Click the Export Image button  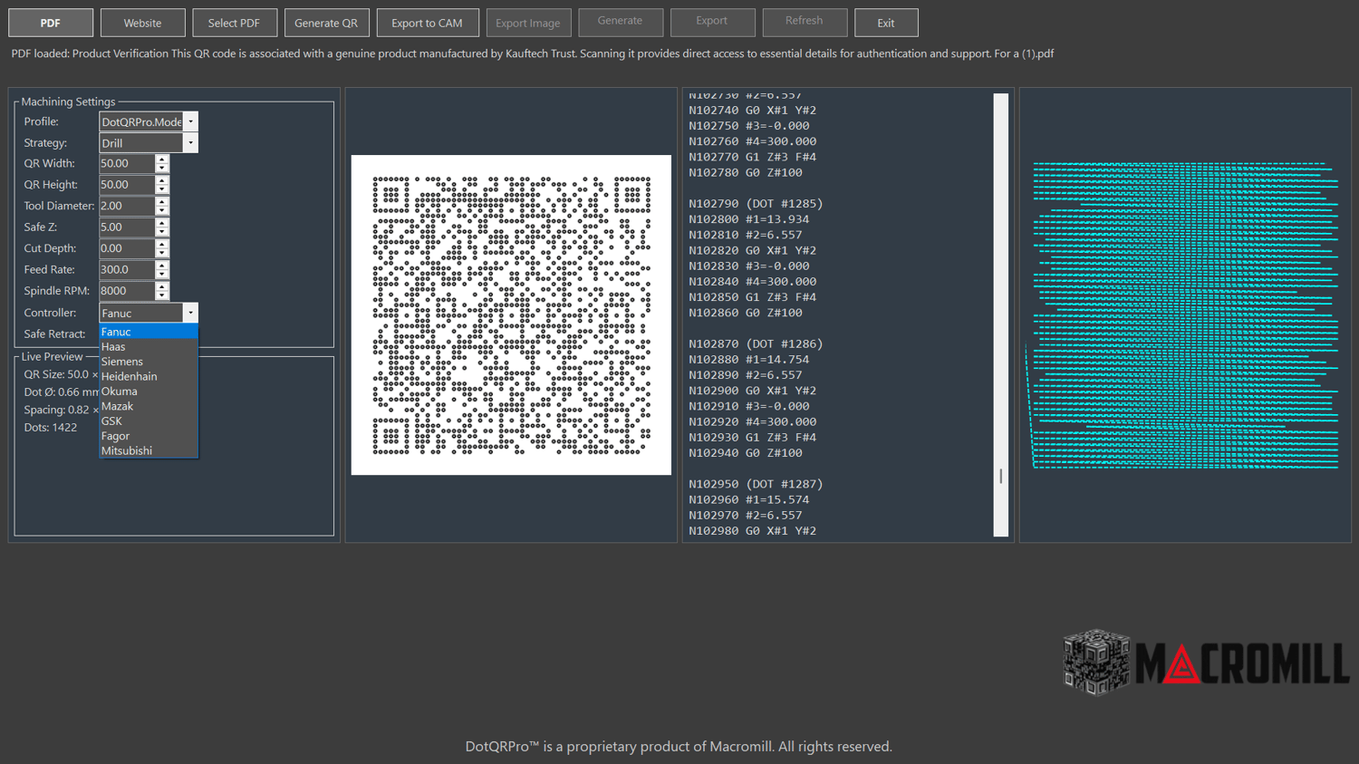528,23
